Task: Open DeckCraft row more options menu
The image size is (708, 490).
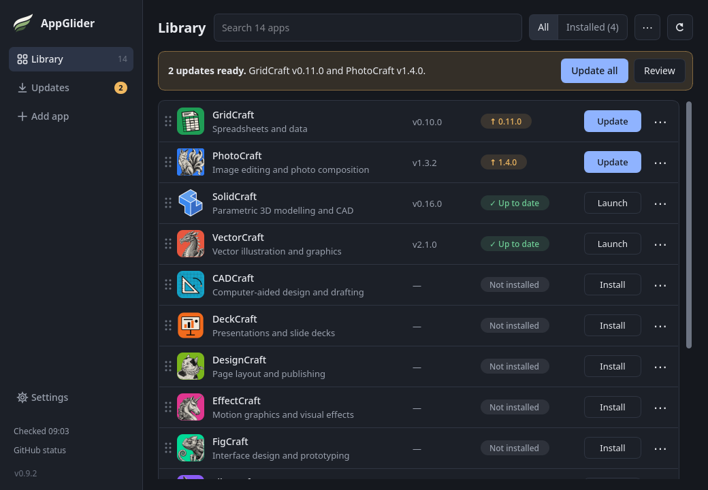Action: coord(660,326)
